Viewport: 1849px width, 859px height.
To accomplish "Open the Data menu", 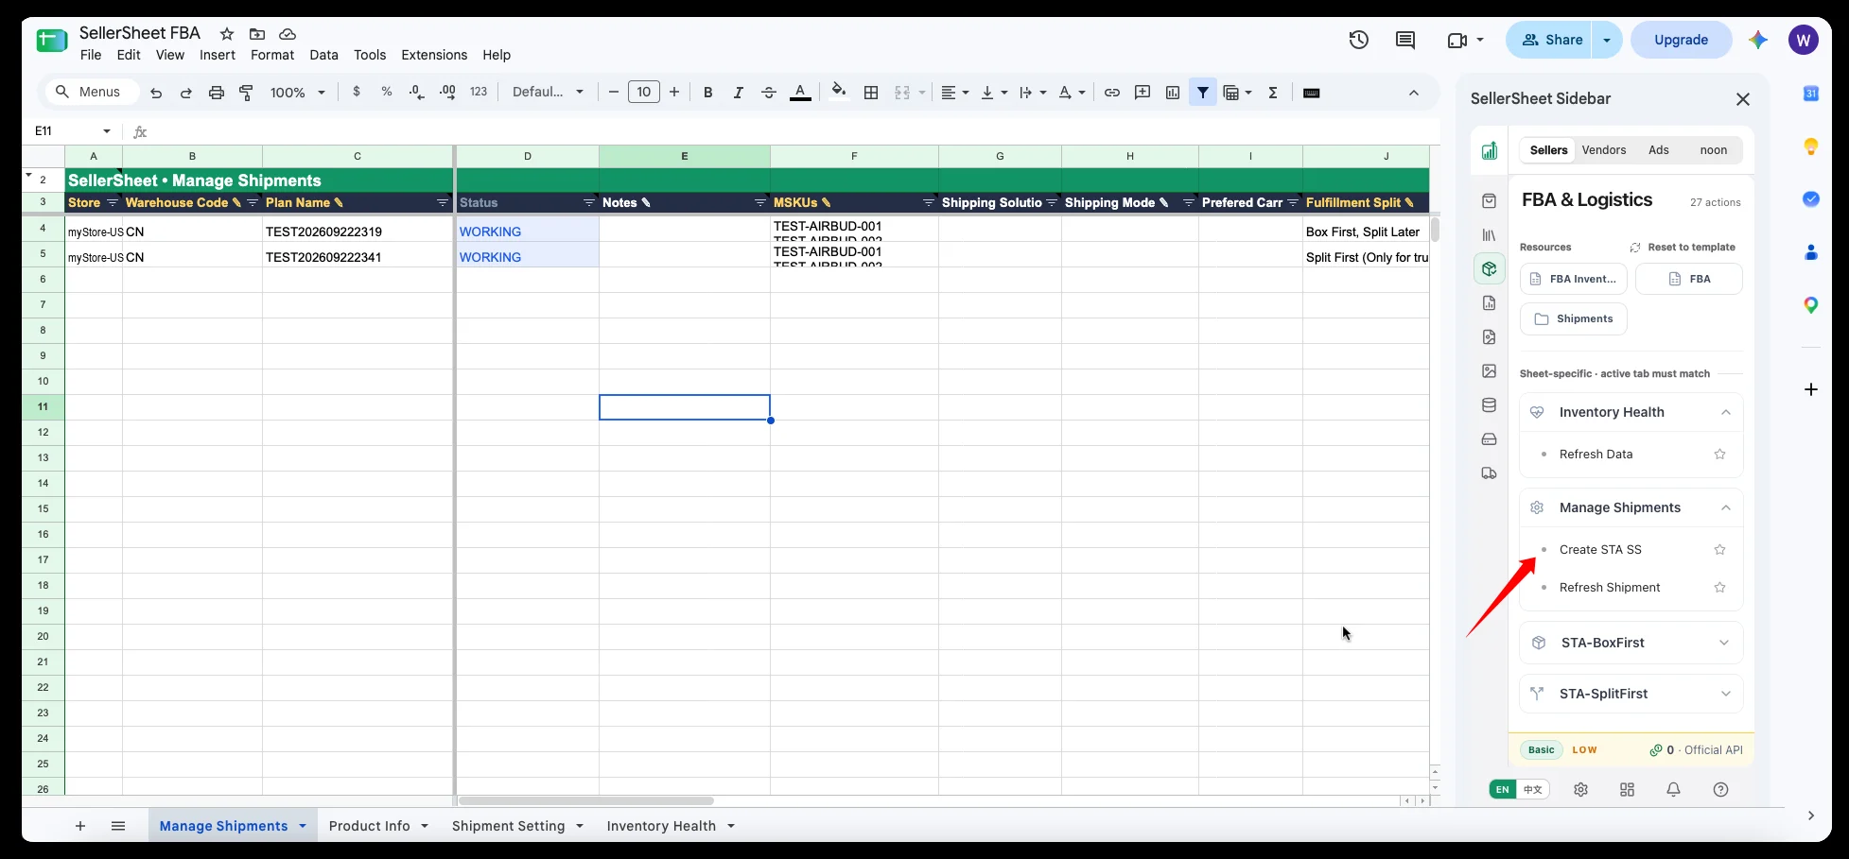I will tap(323, 55).
